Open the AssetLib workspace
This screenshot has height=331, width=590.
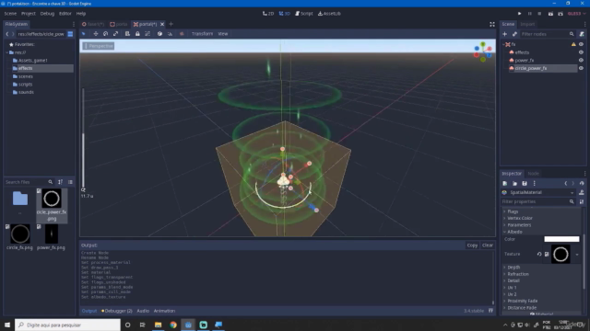(329, 14)
